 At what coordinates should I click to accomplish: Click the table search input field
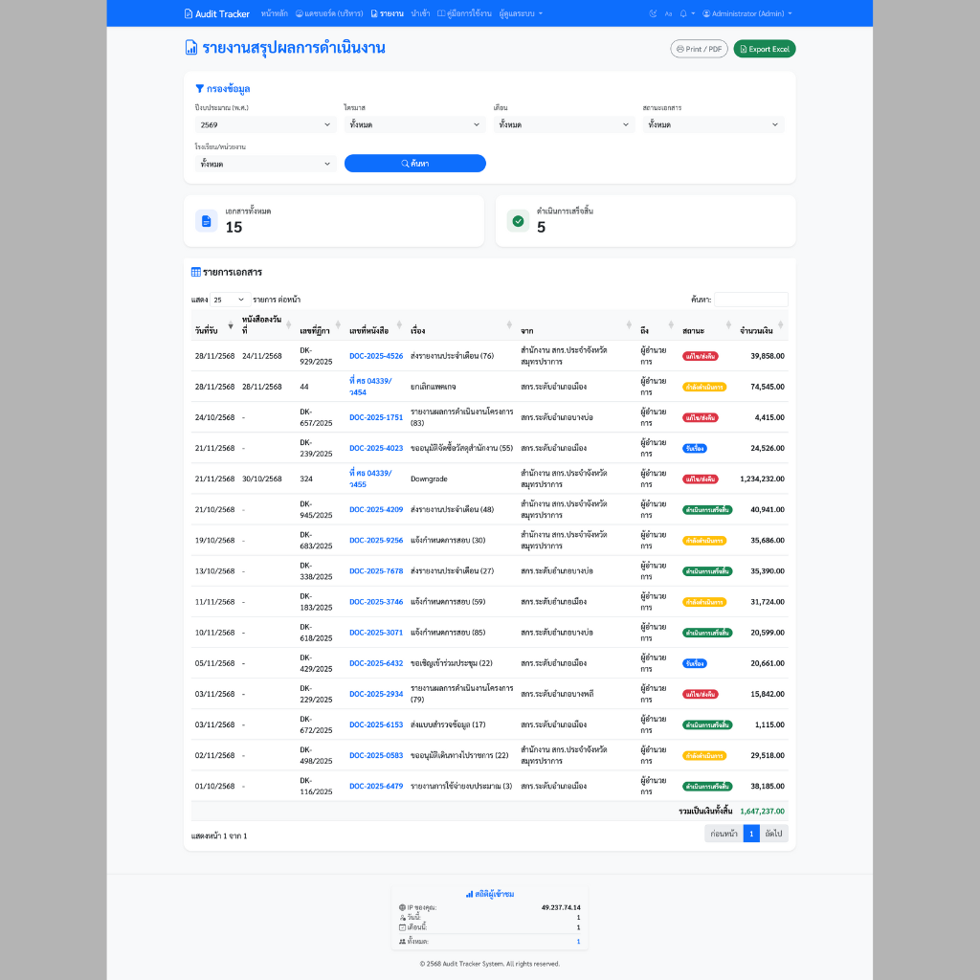[751, 300]
